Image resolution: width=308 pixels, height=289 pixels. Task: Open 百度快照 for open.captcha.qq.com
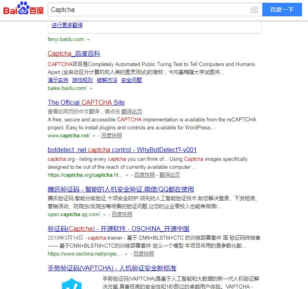click(x=122, y=215)
